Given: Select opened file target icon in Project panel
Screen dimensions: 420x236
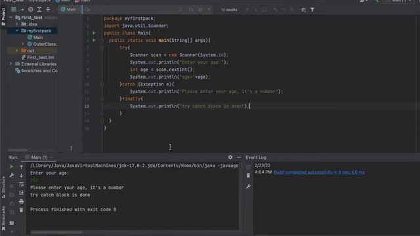Looking at the screenshot, I should point(31,10).
